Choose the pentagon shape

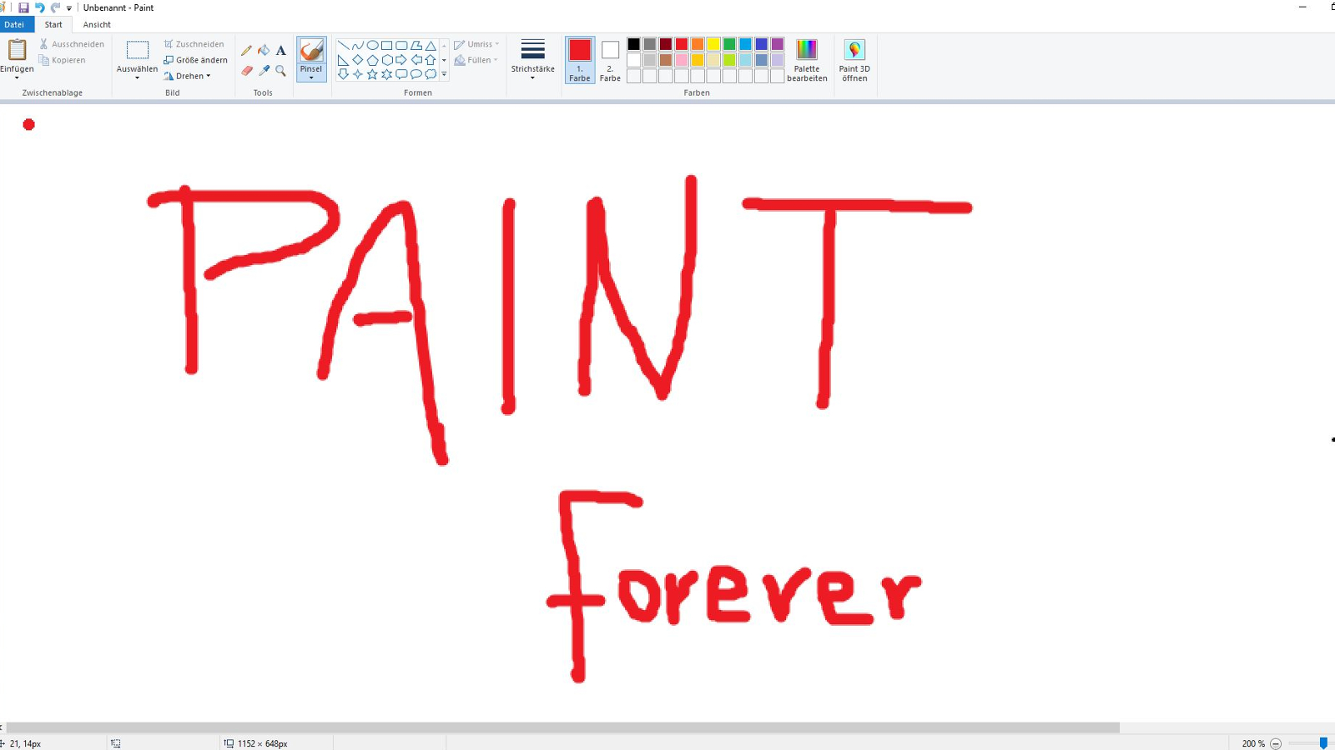372,60
